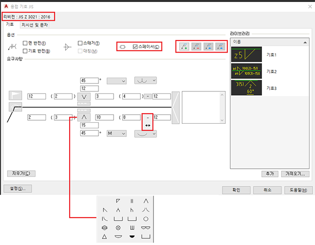Open the lower finish method dropdown showing M

[x=117, y=133]
